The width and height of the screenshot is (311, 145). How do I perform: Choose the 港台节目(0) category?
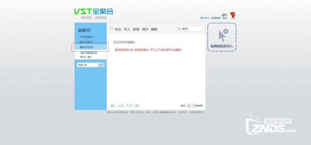pos(86,47)
